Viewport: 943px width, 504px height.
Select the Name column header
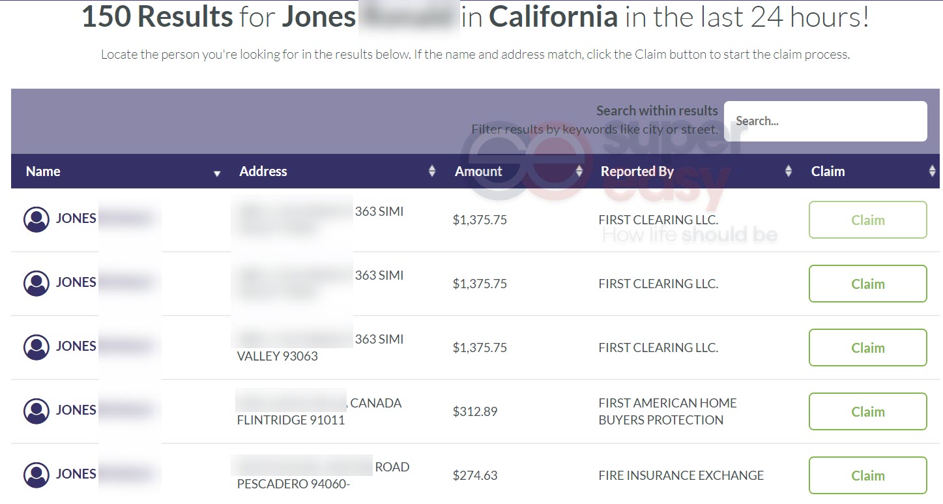43,171
